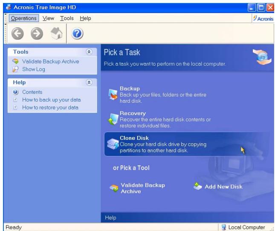
Task: Click the Validate Backup Archive icon in main pane
Action: [114, 188]
